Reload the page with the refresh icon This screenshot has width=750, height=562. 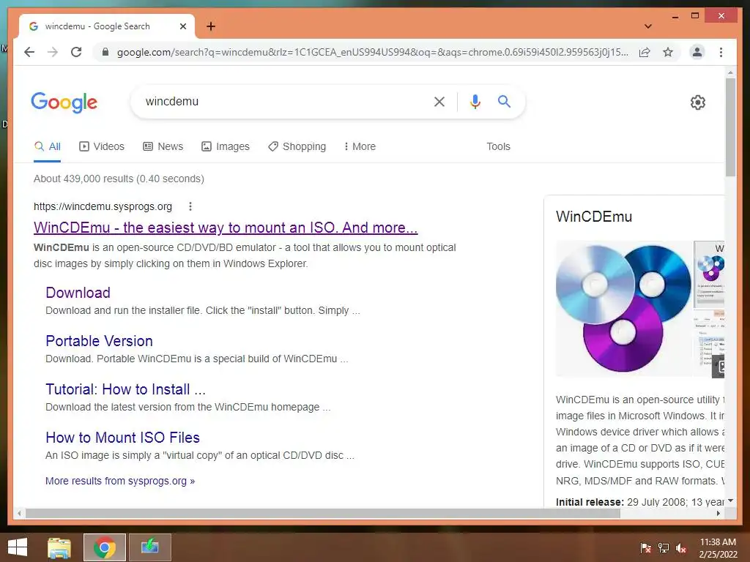pos(76,52)
